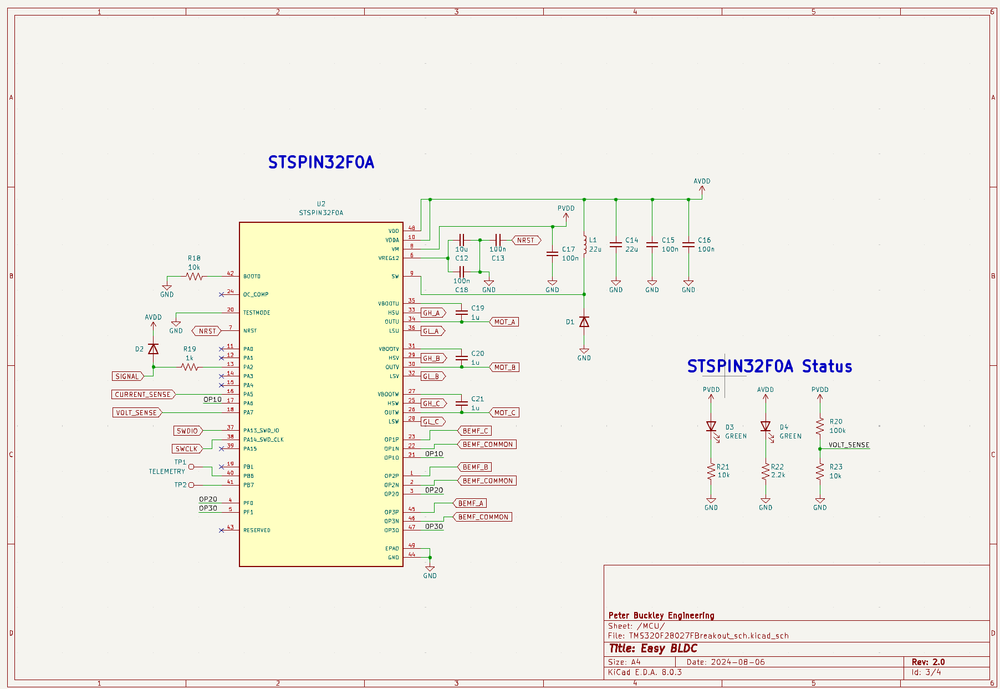Select resistor R18 10k symbol

pos(194,276)
